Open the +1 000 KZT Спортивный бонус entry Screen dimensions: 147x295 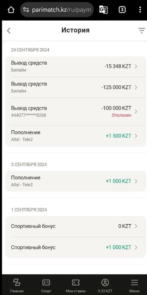(76, 247)
